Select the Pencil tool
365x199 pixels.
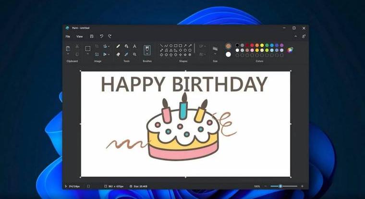pyautogui.click(x=118, y=47)
